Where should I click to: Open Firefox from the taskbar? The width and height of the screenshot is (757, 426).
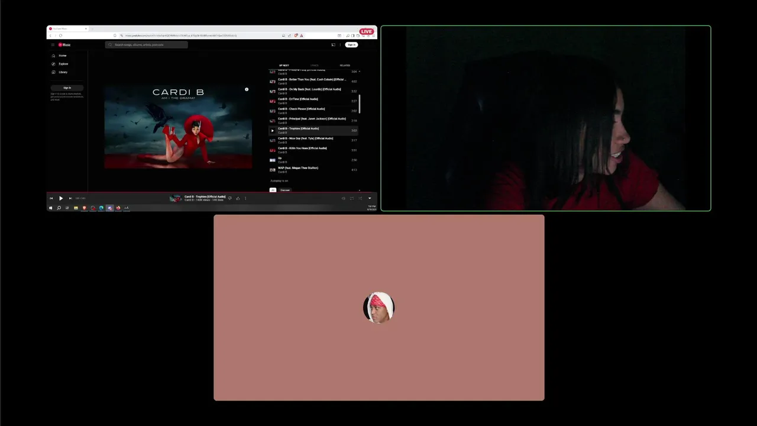pos(118,208)
